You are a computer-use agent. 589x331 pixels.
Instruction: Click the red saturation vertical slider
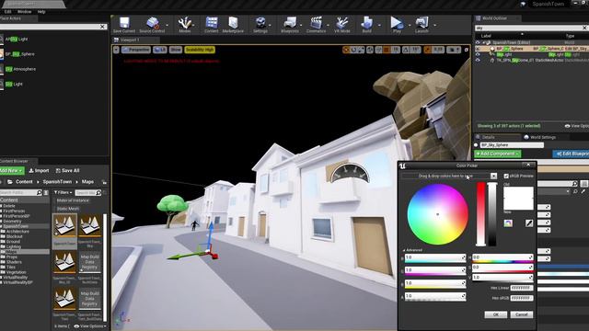point(480,214)
